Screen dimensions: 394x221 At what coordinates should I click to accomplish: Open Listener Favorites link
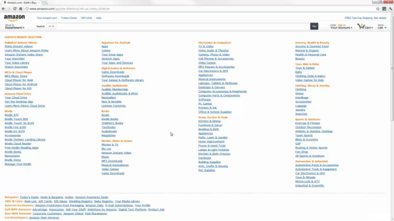[x=113, y=106]
